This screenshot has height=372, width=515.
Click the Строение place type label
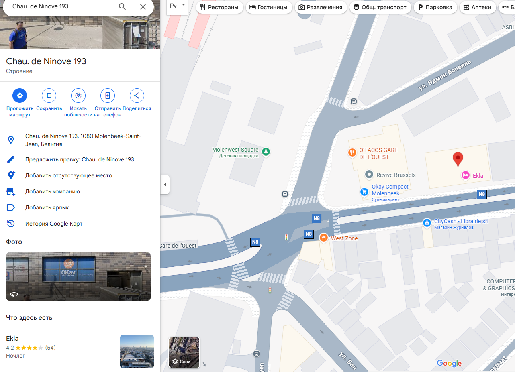pyautogui.click(x=19, y=71)
